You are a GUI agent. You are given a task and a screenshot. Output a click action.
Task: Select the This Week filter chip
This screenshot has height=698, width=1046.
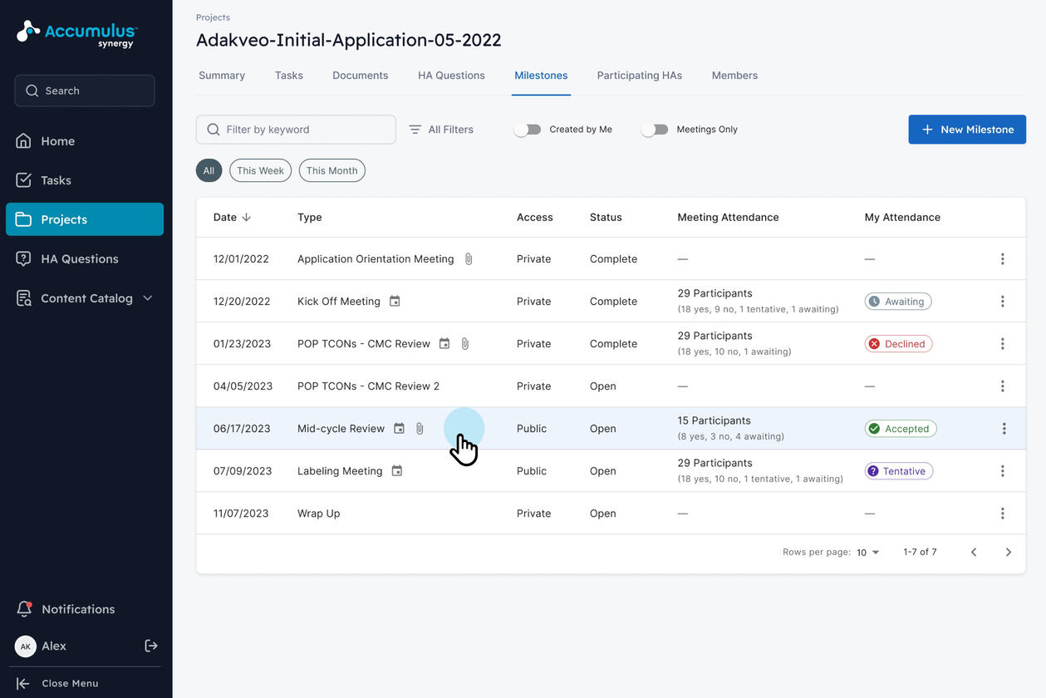(260, 170)
